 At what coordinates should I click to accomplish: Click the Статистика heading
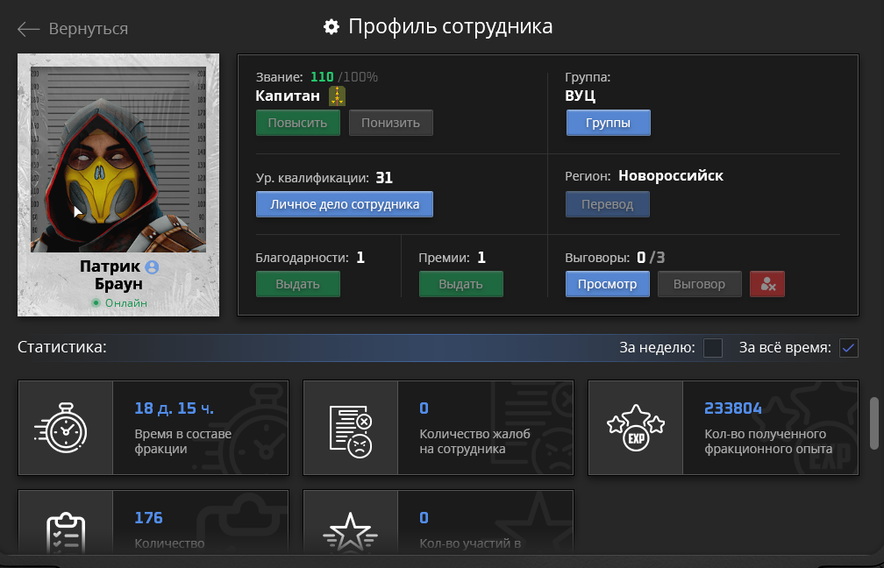(x=62, y=347)
